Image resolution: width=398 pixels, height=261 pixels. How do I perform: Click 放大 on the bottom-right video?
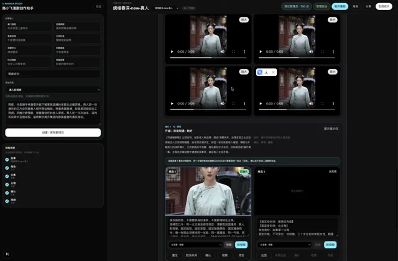pos(333,72)
